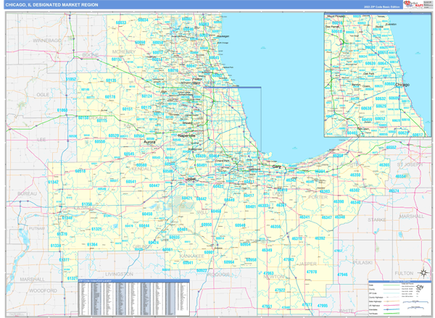Click the Naperville city label
Image resolution: width=435 pixels, height=318 pixels.
[187, 135]
